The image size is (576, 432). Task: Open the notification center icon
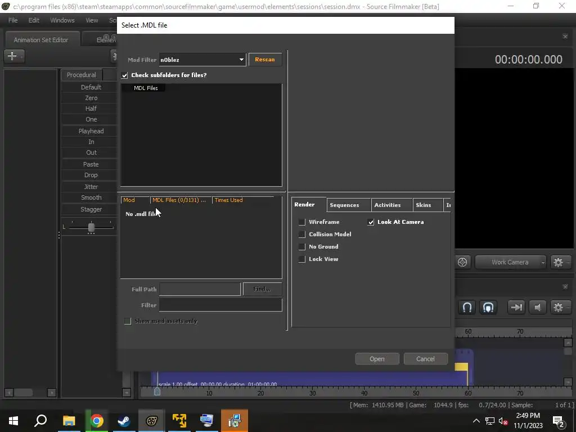tap(558, 421)
